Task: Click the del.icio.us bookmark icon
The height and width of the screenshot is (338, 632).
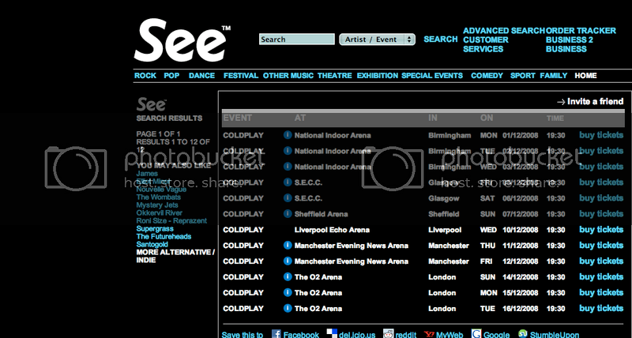Action: pyautogui.click(x=332, y=334)
